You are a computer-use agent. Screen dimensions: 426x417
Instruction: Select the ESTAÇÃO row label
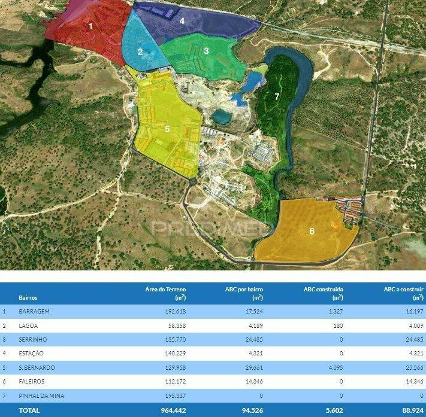click(x=31, y=353)
